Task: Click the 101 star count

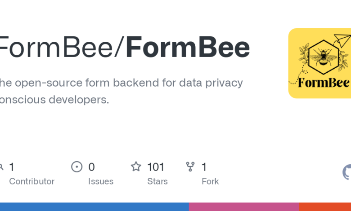Action: 156,167
